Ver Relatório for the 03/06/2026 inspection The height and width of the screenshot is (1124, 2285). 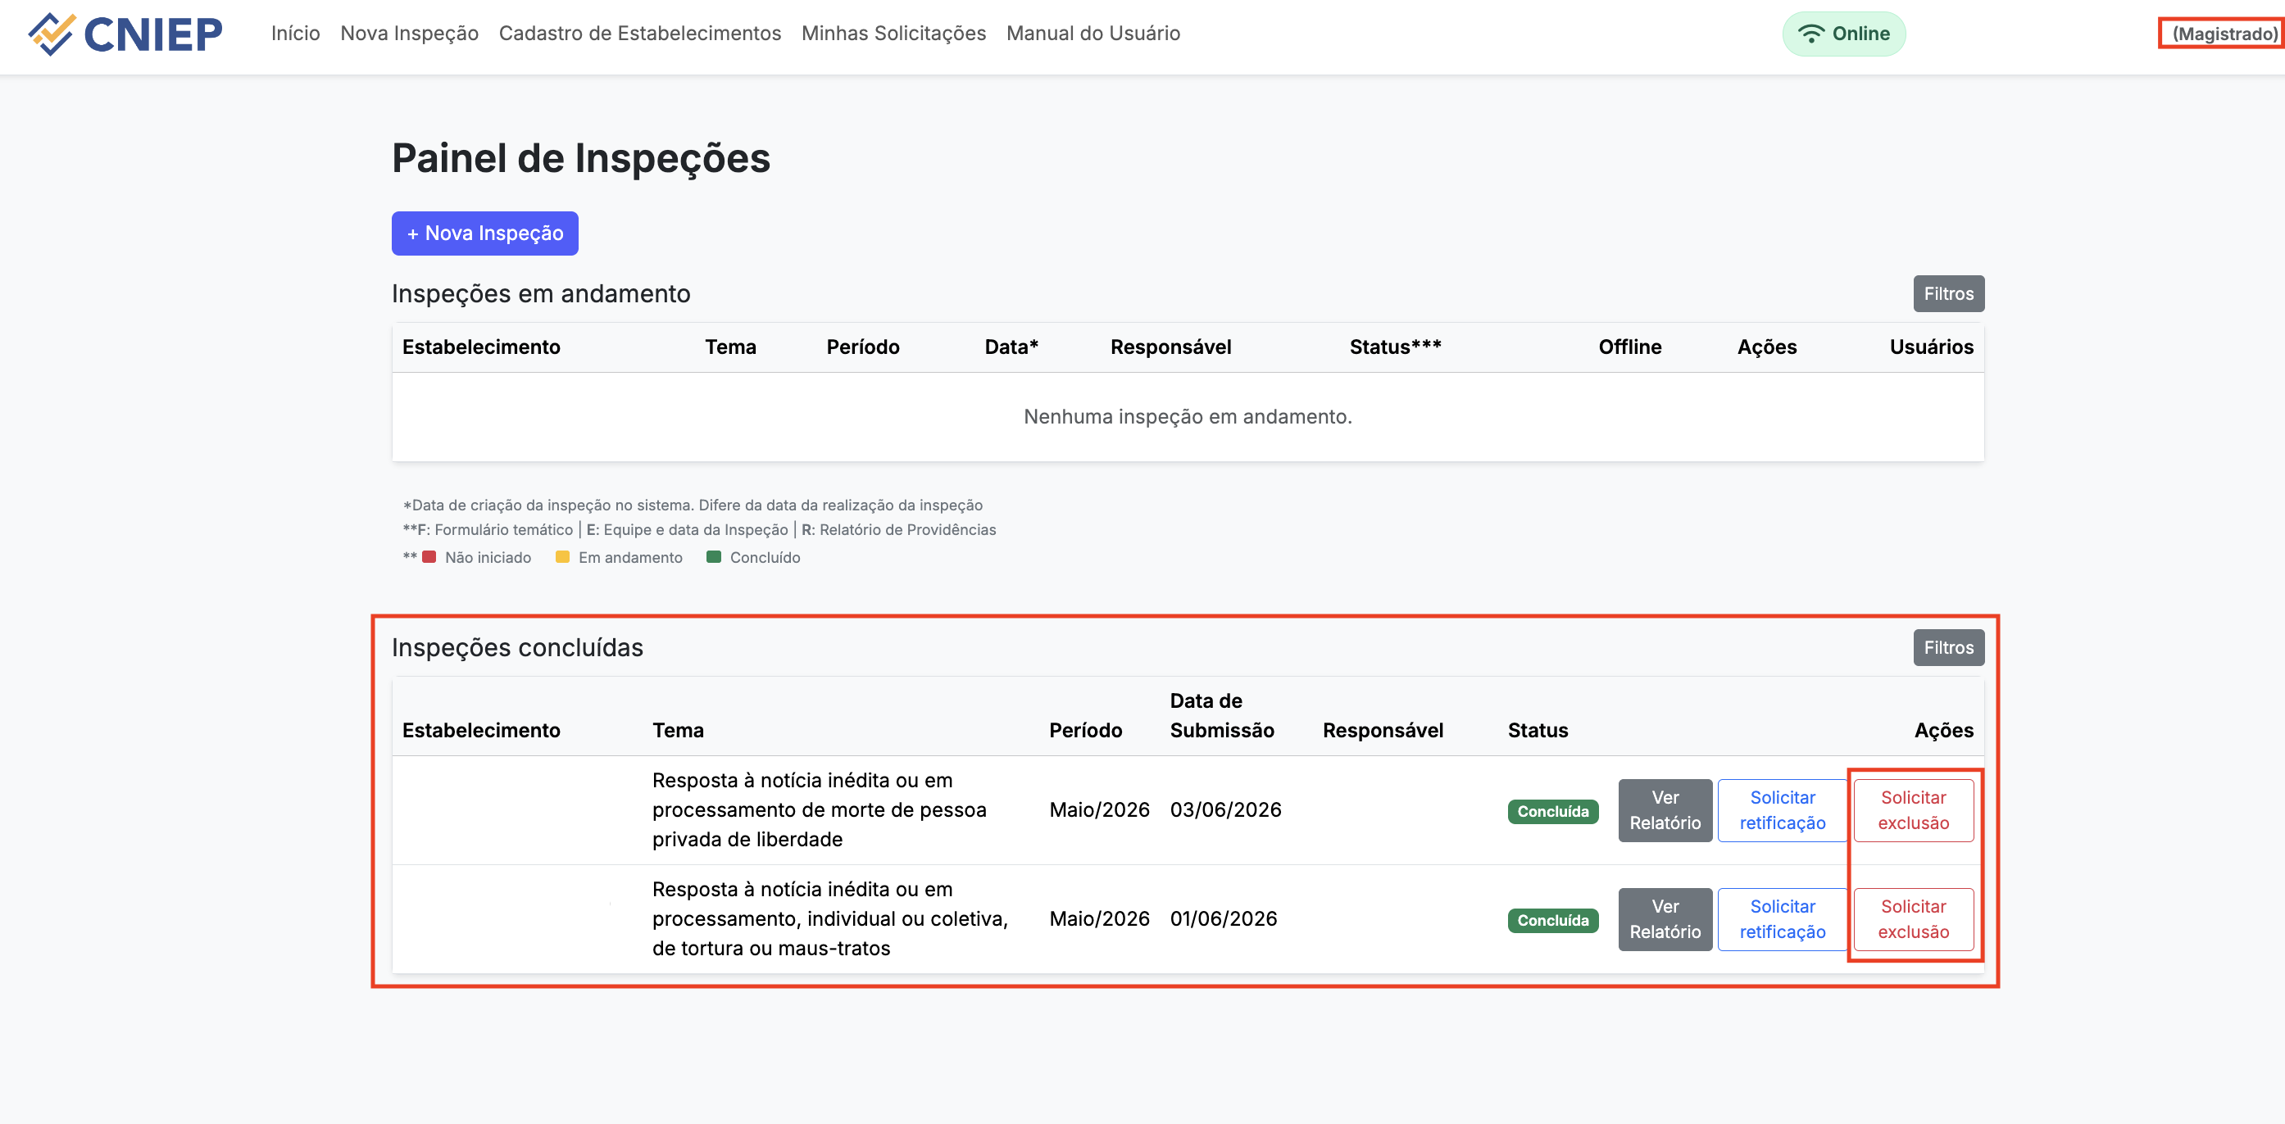pyautogui.click(x=1665, y=810)
